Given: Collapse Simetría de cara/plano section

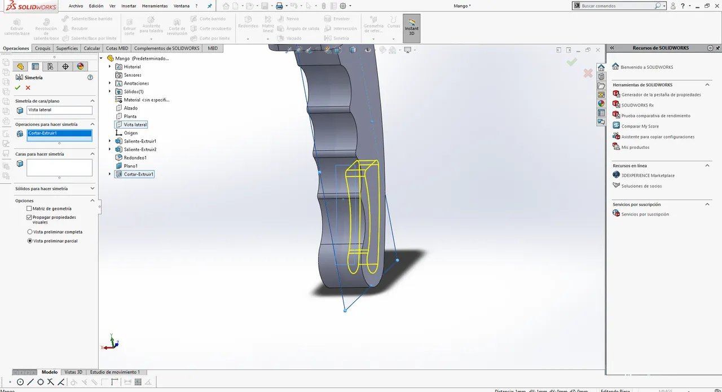Looking at the screenshot, I should click(x=93, y=101).
